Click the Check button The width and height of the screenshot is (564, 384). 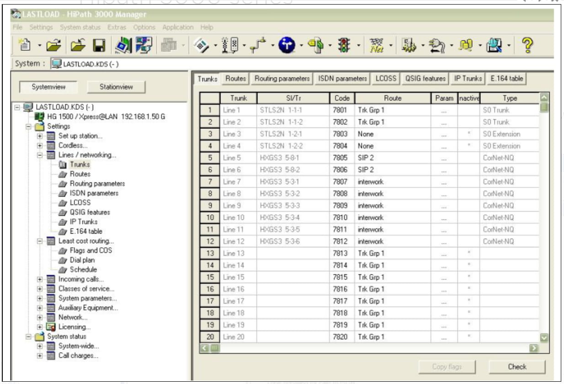[x=517, y=367]
